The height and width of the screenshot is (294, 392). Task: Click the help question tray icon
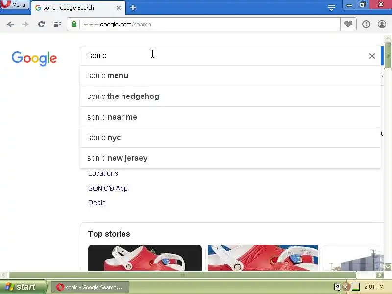pos(337,287)
